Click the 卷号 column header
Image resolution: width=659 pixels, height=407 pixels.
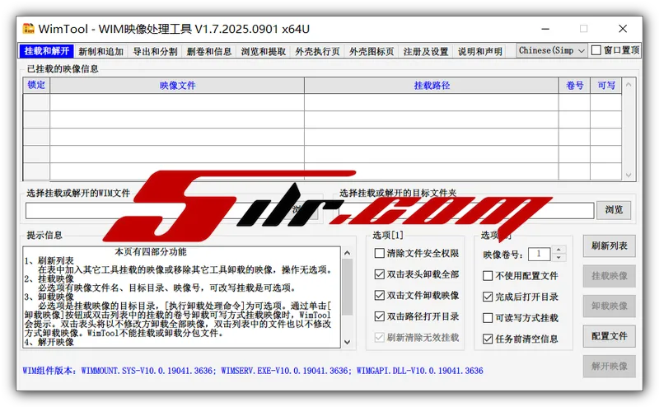click(574, 86)
